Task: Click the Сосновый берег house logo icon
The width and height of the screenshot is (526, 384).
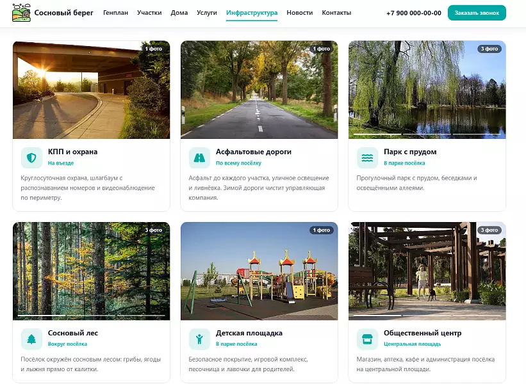Action: pos(22,13)
